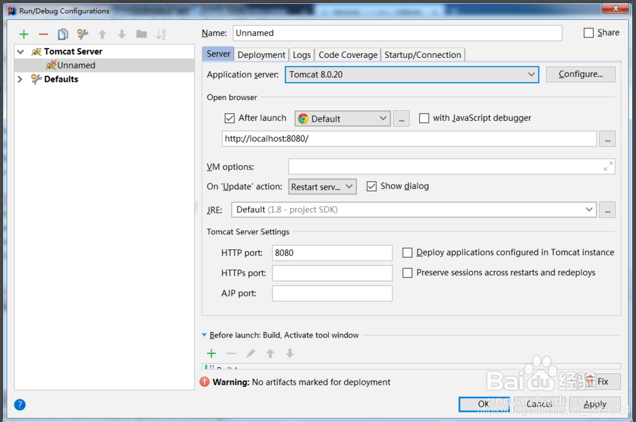The width and height of the screenshot is (636, 422).
Task: Expand the Defaults tree node
Action: pos(20,79)
